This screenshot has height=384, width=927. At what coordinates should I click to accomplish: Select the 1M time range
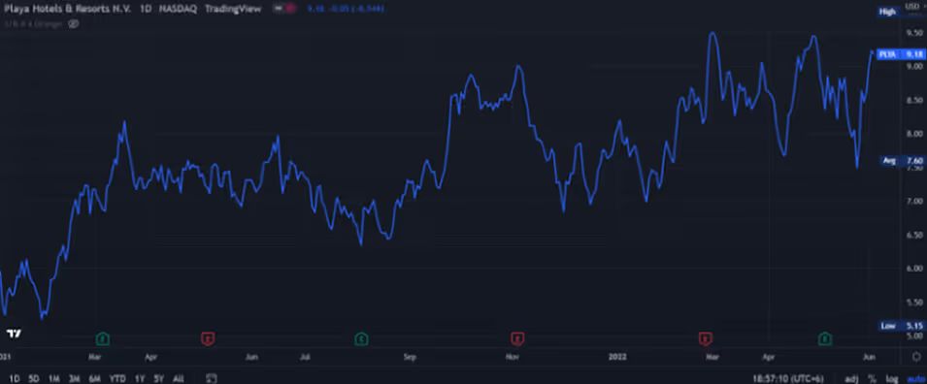[53, 379]
